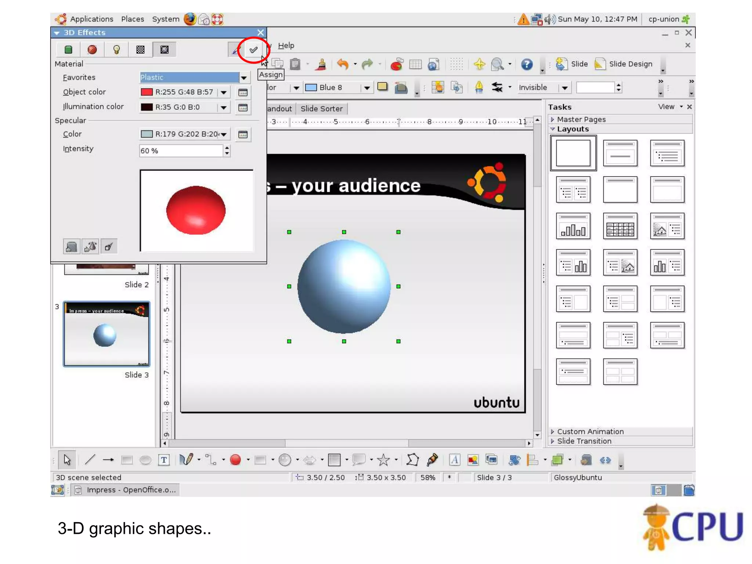Toggle Convert to 3D button
This screenshot has width=752, height=564.
71,247
